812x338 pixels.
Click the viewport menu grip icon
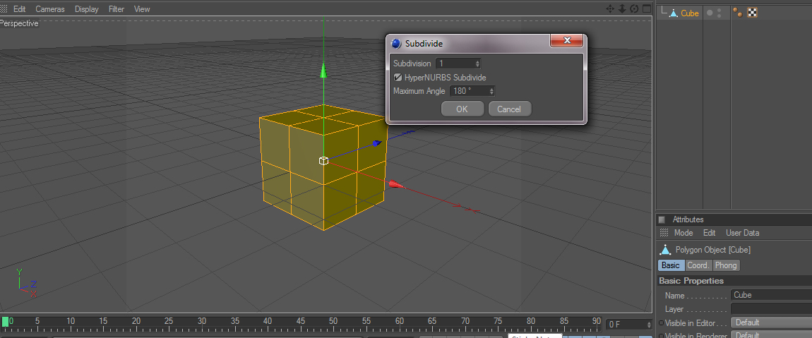pyautogui.click(x=4, y=8)
